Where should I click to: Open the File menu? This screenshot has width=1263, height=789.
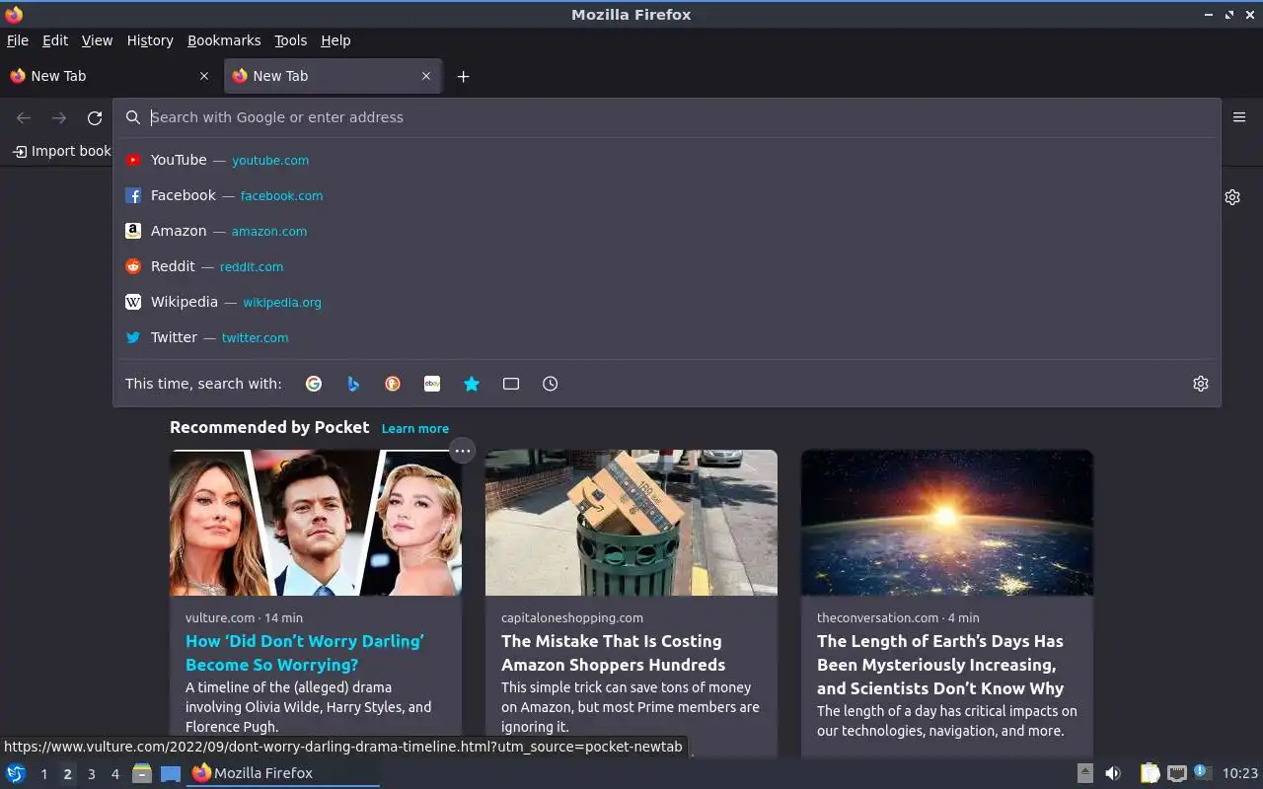18,40
